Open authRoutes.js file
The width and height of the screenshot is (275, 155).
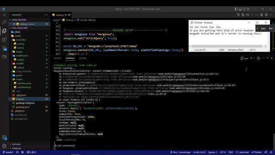click(x=29, y=83)
